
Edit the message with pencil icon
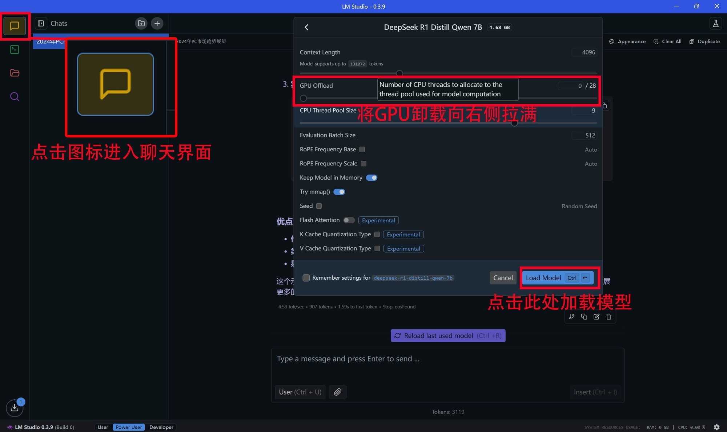point(597,317)
